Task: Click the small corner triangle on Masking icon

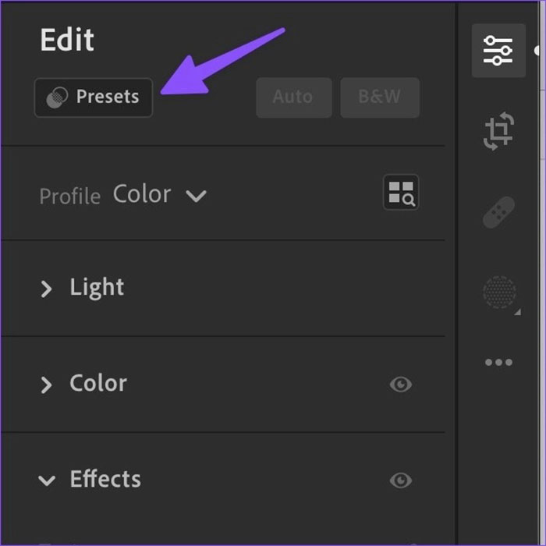Action: tap(516, 312)
